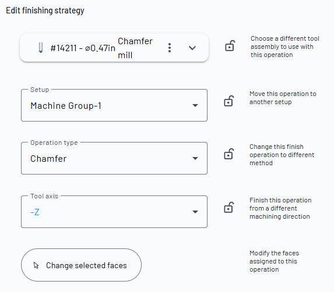Toggle the lock next to Setup
334x292 pixels.
pyautogui.click(x=228, y=101)
